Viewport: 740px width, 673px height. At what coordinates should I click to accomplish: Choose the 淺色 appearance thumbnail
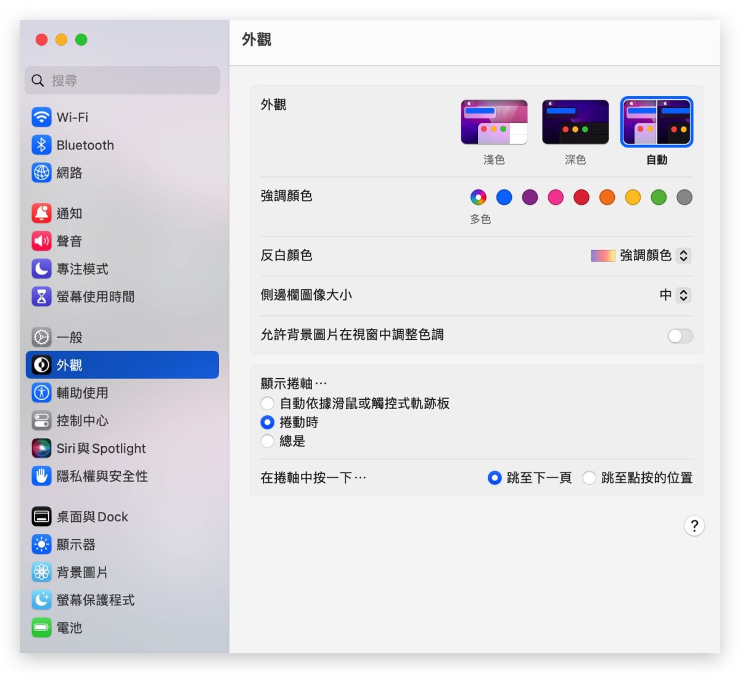coord(494,122)
